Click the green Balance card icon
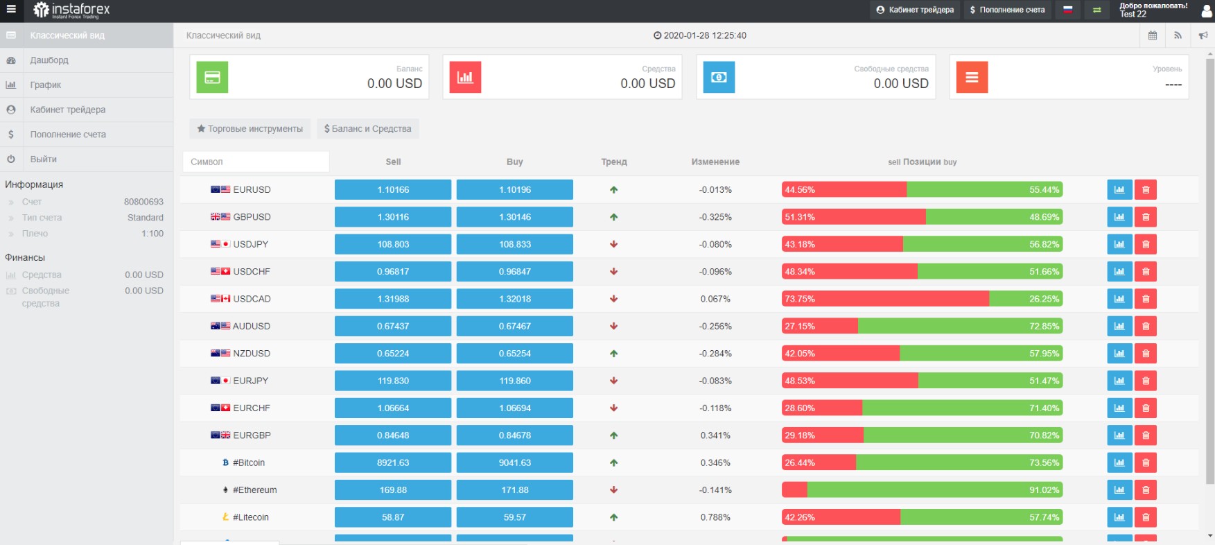 [x=212, y=78]
